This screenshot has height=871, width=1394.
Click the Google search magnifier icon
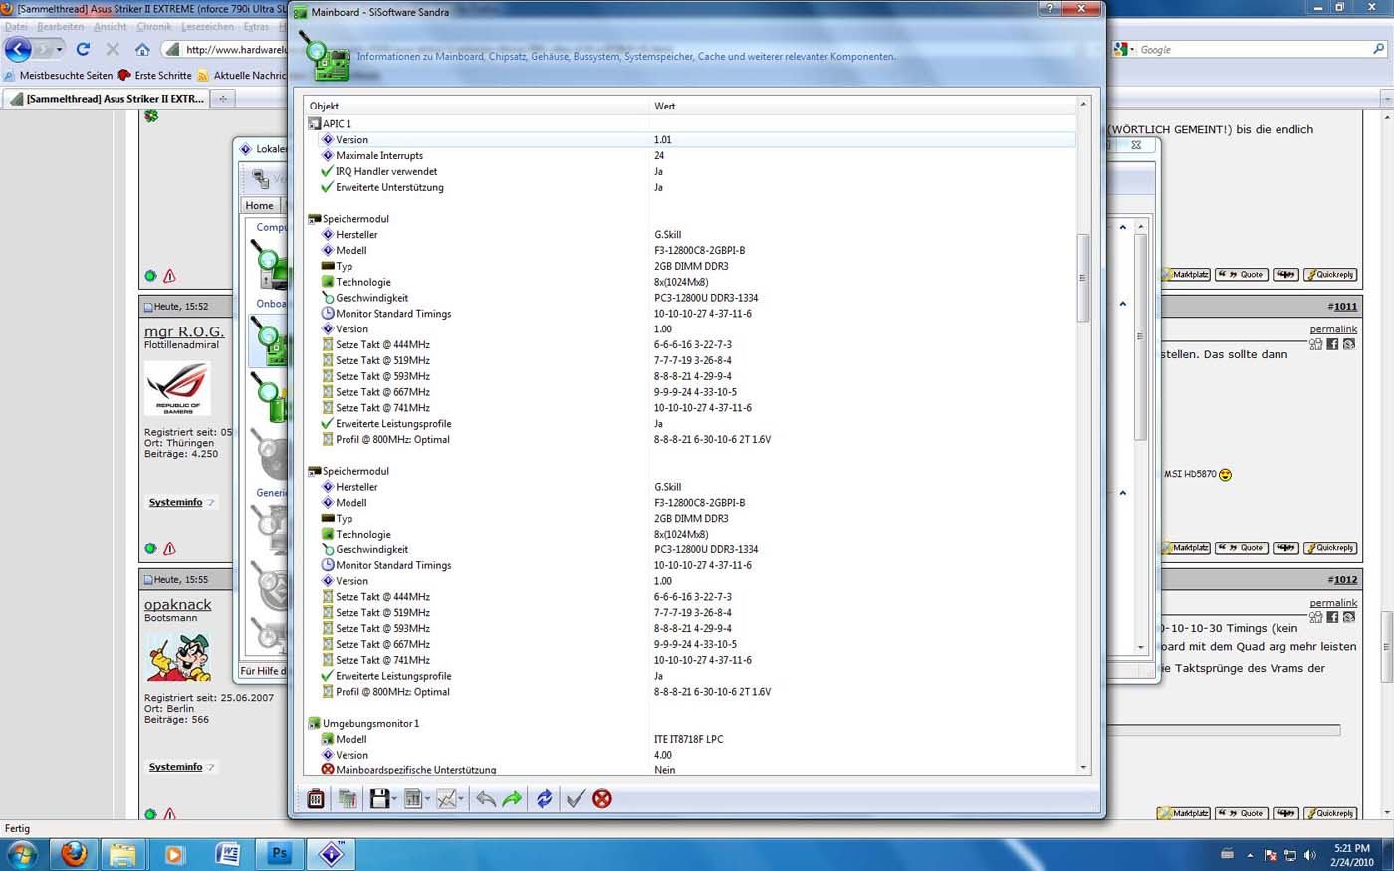[1379, 49]
